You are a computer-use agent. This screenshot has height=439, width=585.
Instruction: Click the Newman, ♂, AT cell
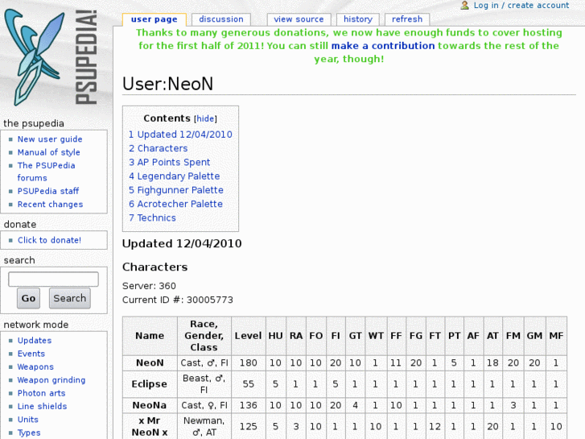tap(204, 426)
